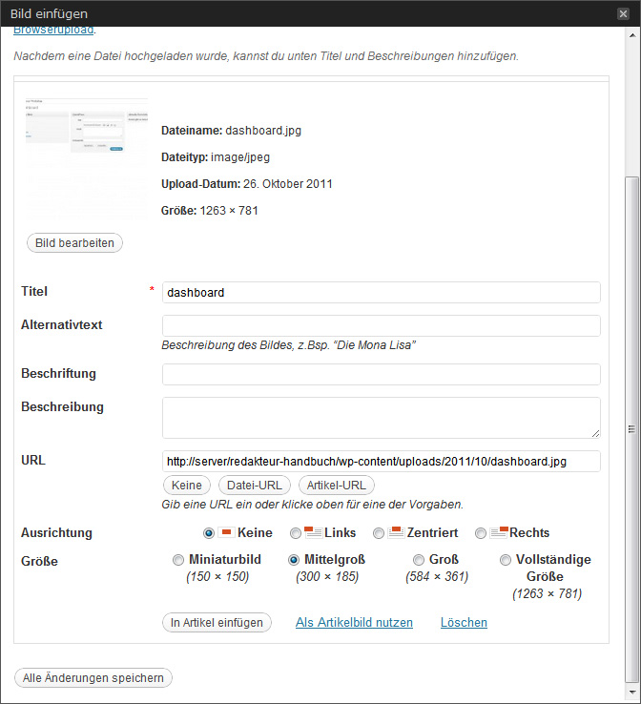Viewport: 641px width, 704px height.
Task: Close the 'Bild einfügen' dialog
Action: pyautogui.click(x=623, y=13)
